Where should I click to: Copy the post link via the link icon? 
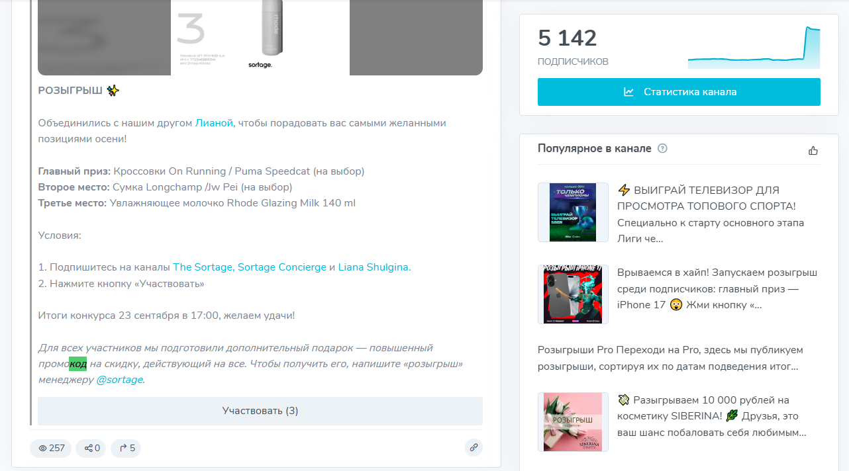474,448
